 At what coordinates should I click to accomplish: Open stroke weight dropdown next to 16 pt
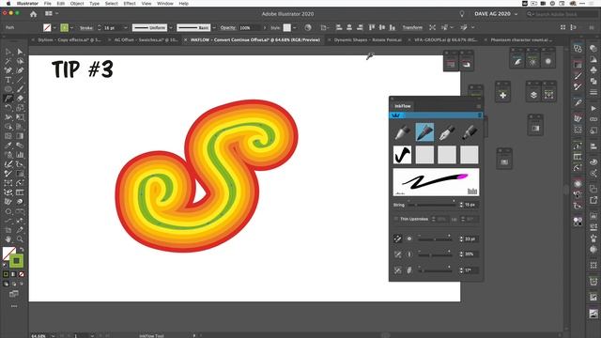125,27
